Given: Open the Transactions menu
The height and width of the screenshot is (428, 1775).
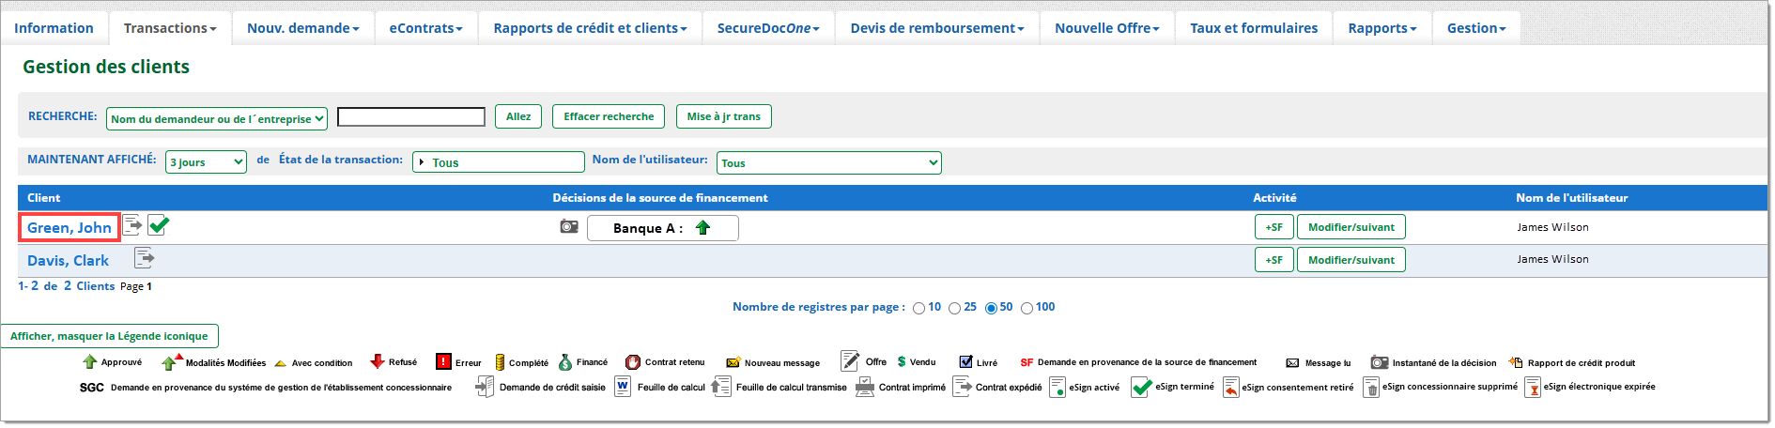Looking at the screenshot, I should [x=170, y=28].
